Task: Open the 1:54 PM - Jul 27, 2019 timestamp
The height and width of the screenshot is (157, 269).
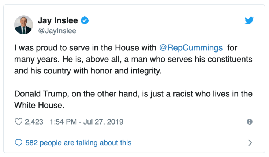Action: coord(86,122)
